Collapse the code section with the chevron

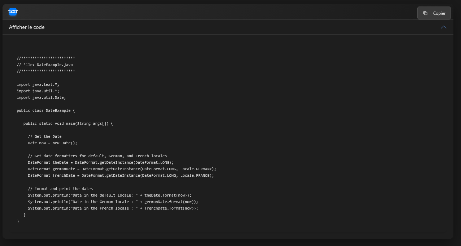pyautogui.click(x=443, y=27)
